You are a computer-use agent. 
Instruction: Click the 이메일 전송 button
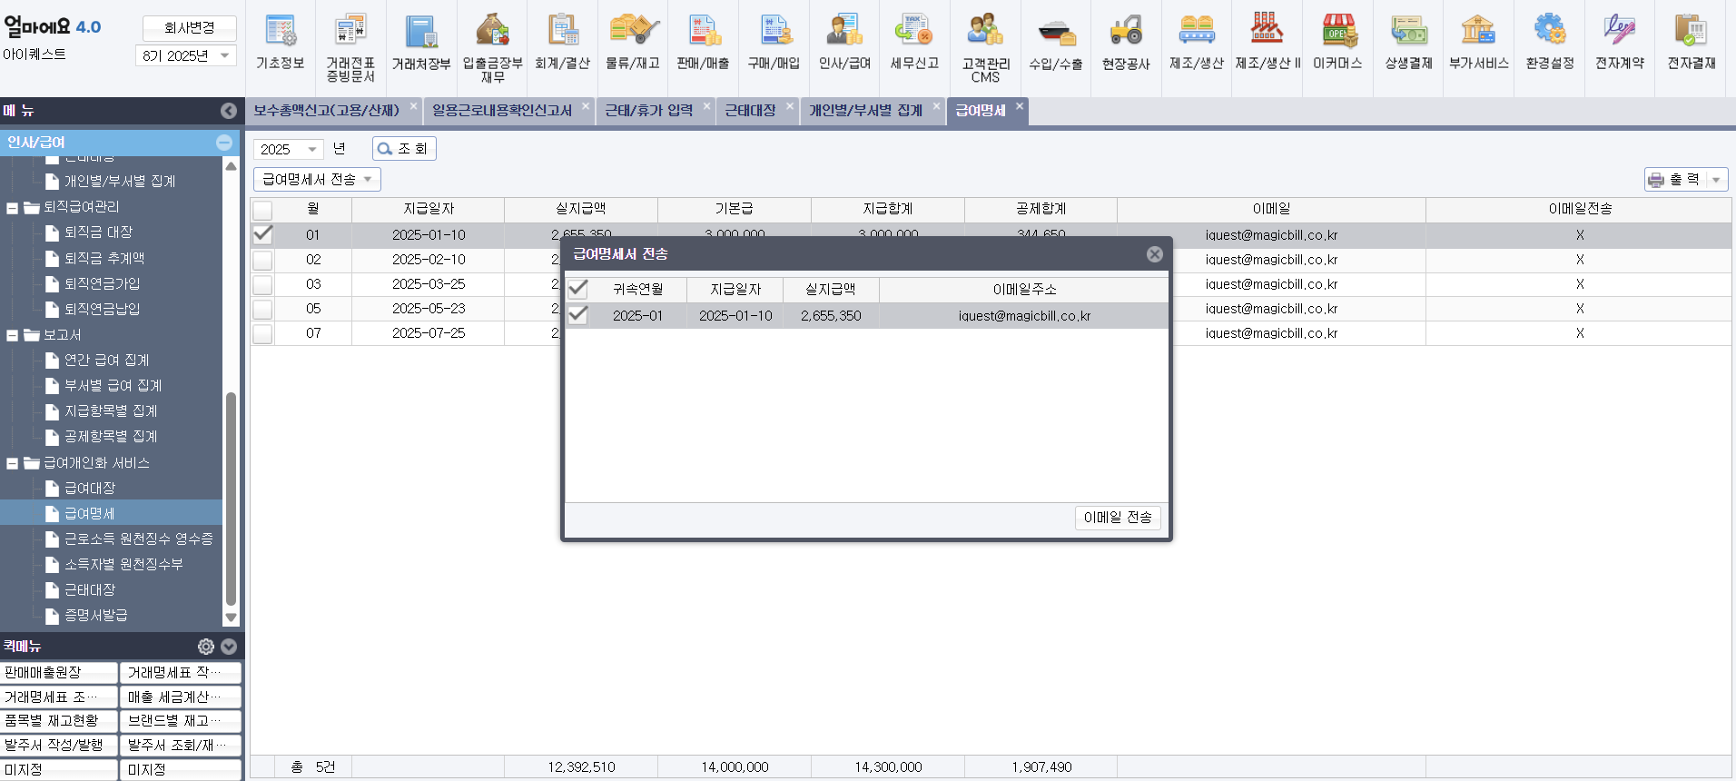point(1118,518)
